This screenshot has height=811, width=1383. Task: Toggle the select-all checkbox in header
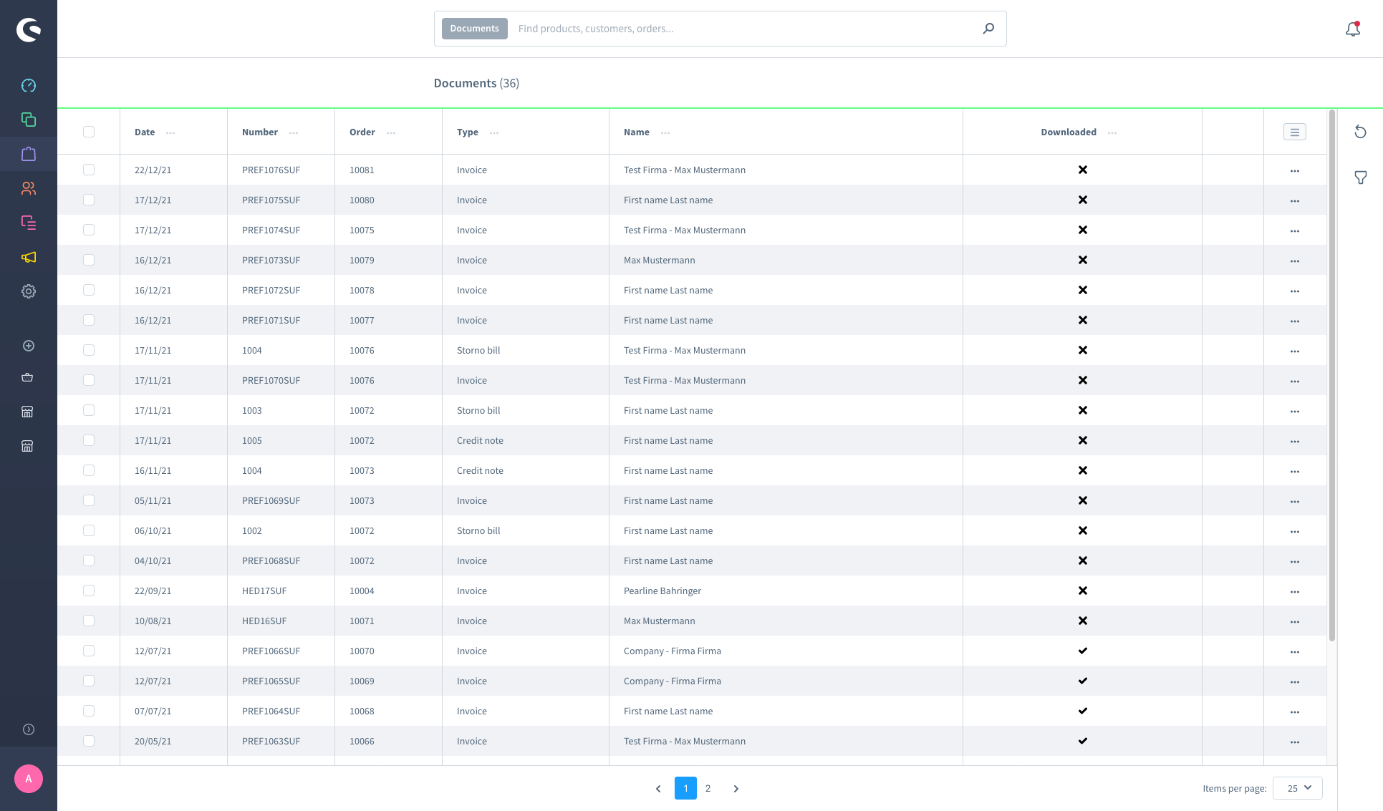(x=89, y=132)
